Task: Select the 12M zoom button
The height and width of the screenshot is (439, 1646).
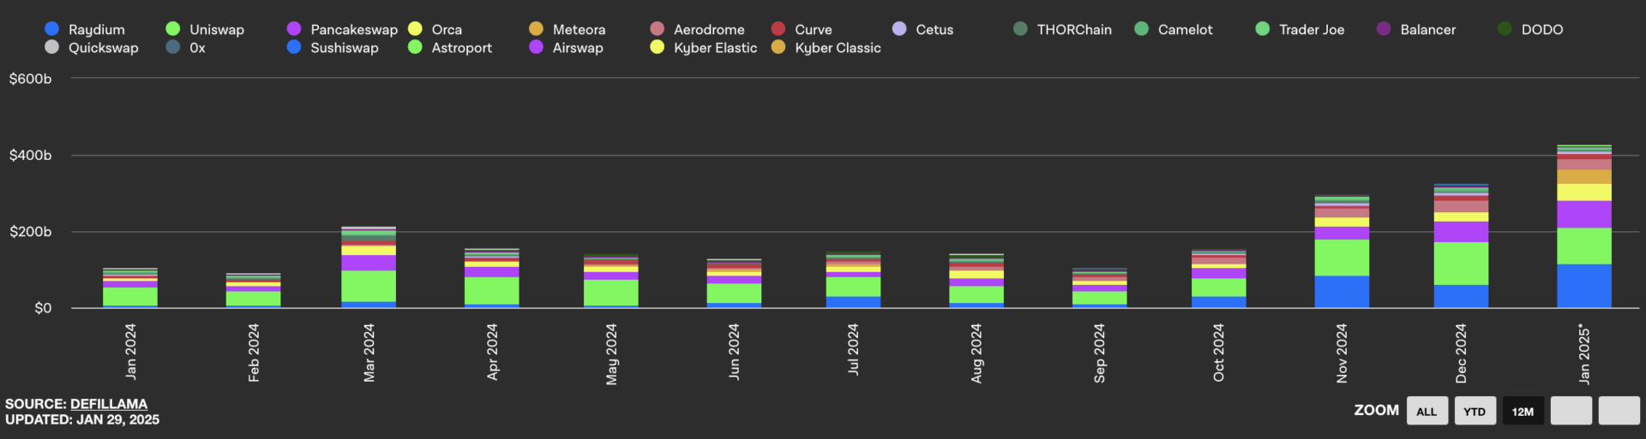Action: point(1523,412)
